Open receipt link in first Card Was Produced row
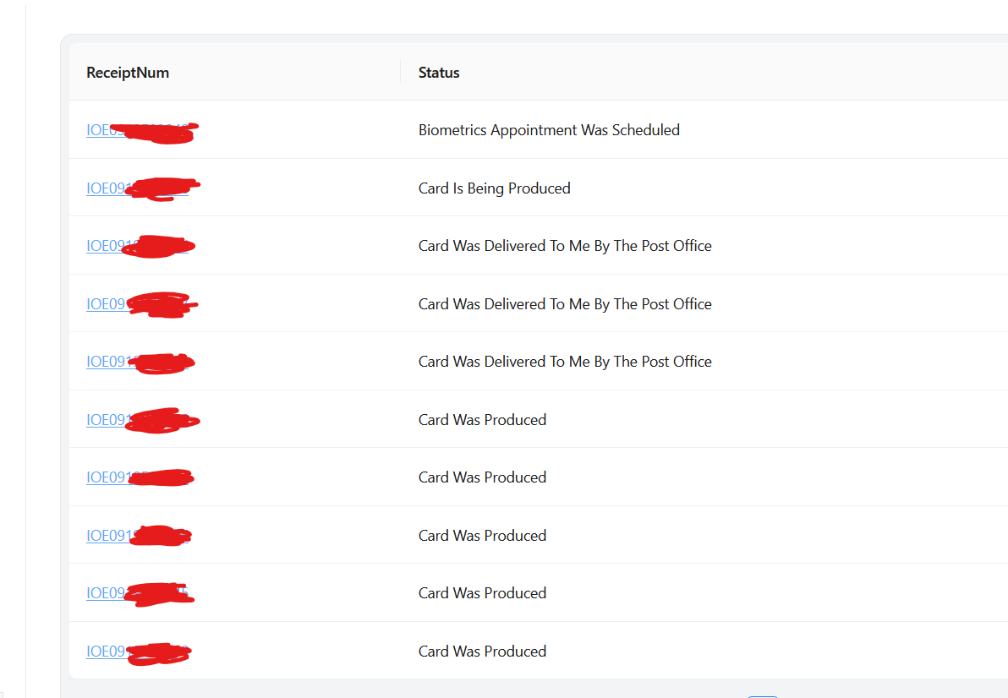The image size is (1008, 698). click(x=138, y=420)
